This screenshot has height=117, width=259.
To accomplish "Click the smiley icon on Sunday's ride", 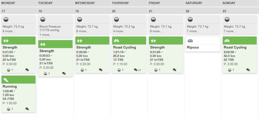I will tap(229, 70).
